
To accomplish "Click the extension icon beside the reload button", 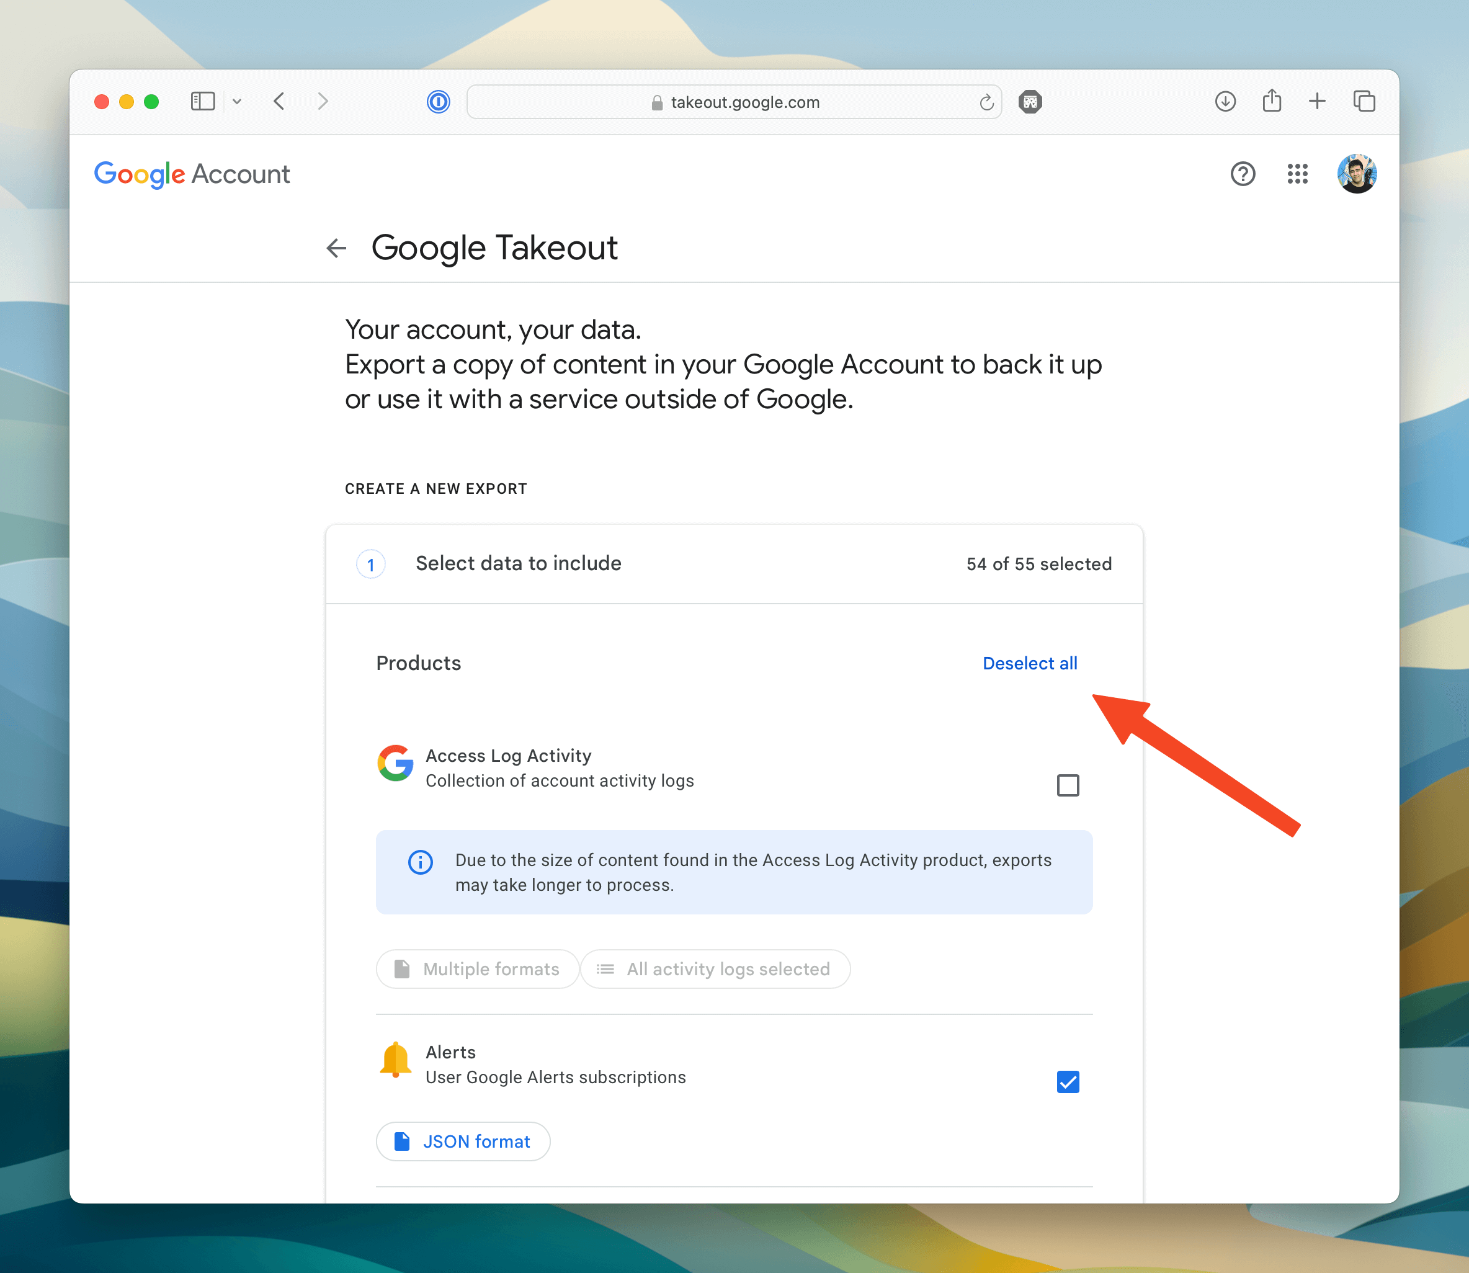I will point(1030,102).
